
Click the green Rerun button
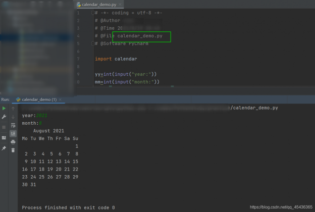[4, 108]
